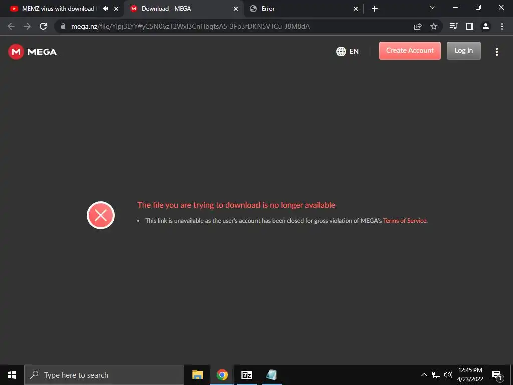
Task: Click the red X error icon
Action: point(101,215)
